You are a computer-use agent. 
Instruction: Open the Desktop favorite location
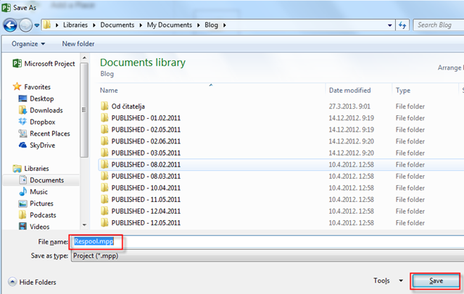(41, 98)
